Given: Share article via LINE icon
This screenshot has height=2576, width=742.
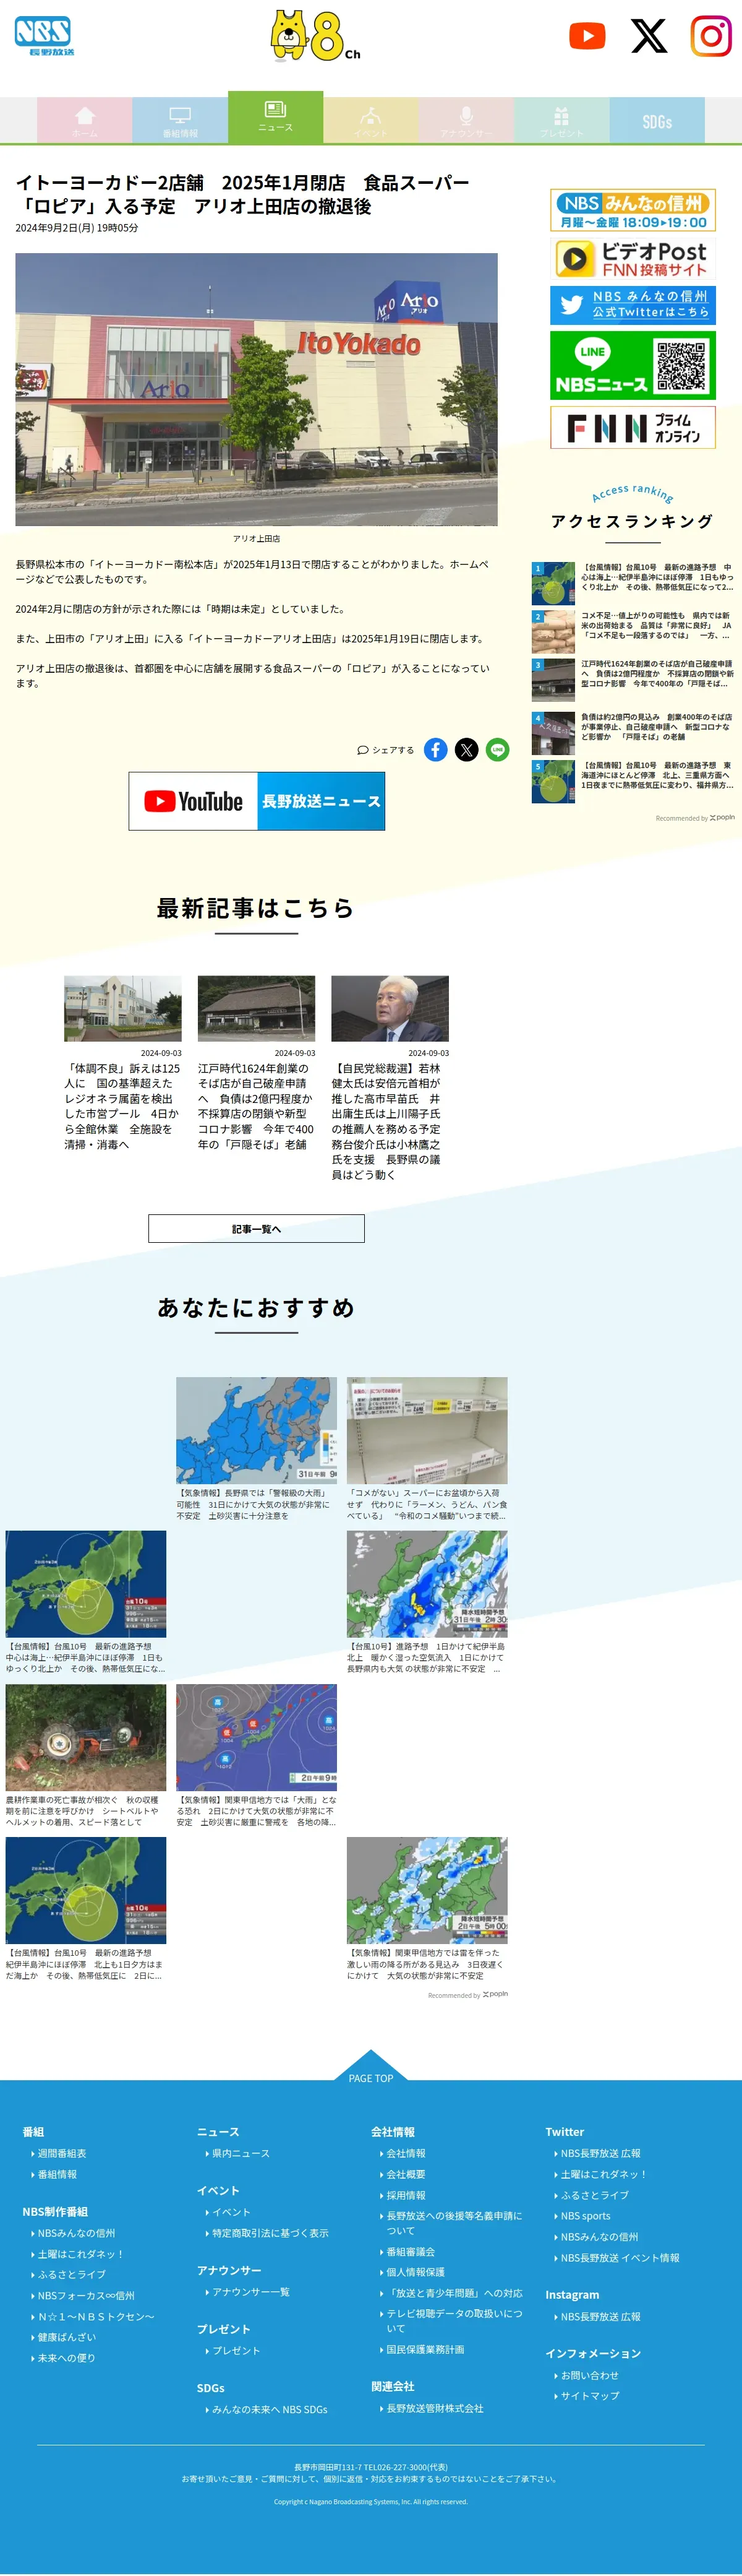Looking at the screenshot, I should pyautogui.click(x=497, y=749).
